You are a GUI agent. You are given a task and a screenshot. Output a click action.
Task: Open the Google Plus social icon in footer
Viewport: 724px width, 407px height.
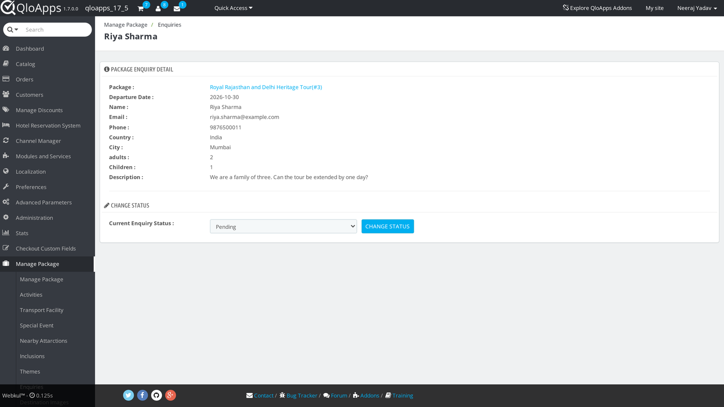pyautogui.click(x=171, y=395)
